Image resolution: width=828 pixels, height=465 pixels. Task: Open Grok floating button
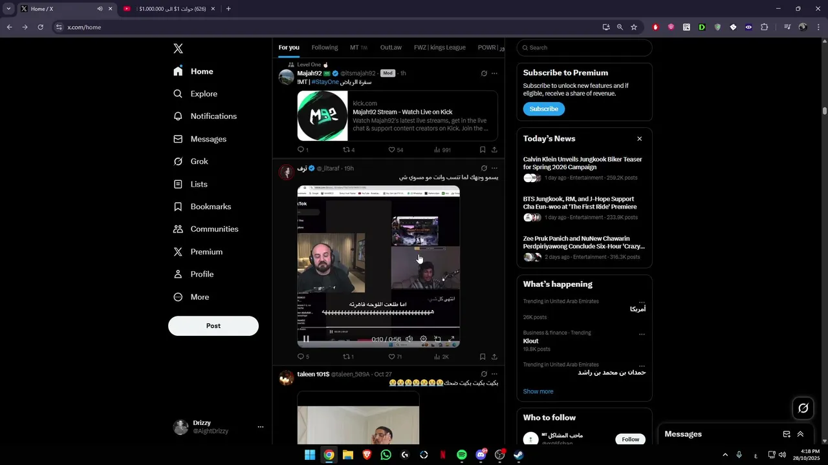point(803,408)
